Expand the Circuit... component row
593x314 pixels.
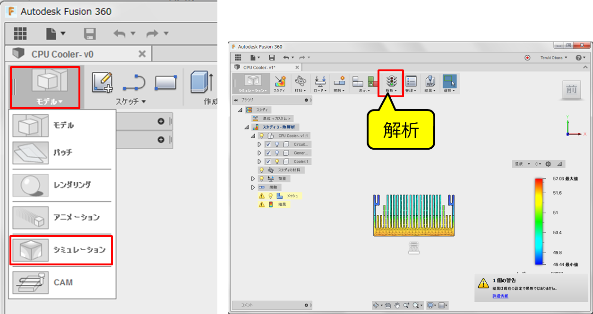pyautogui.click(x=259, y=144)
